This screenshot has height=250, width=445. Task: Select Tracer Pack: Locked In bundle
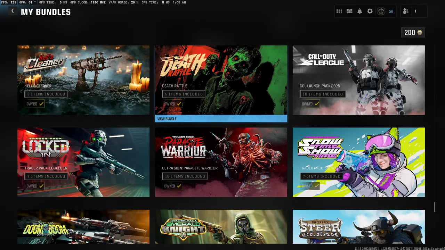(83, 162)
